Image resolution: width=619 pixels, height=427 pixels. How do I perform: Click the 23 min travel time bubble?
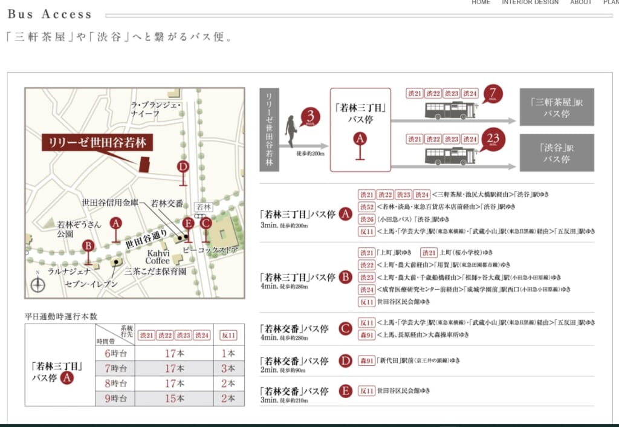[x=493, y=139]
